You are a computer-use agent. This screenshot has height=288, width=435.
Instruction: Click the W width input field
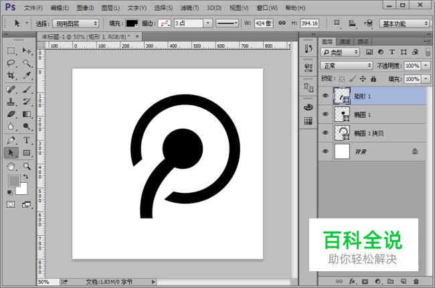pyautogui.click(x=264, y=23)
